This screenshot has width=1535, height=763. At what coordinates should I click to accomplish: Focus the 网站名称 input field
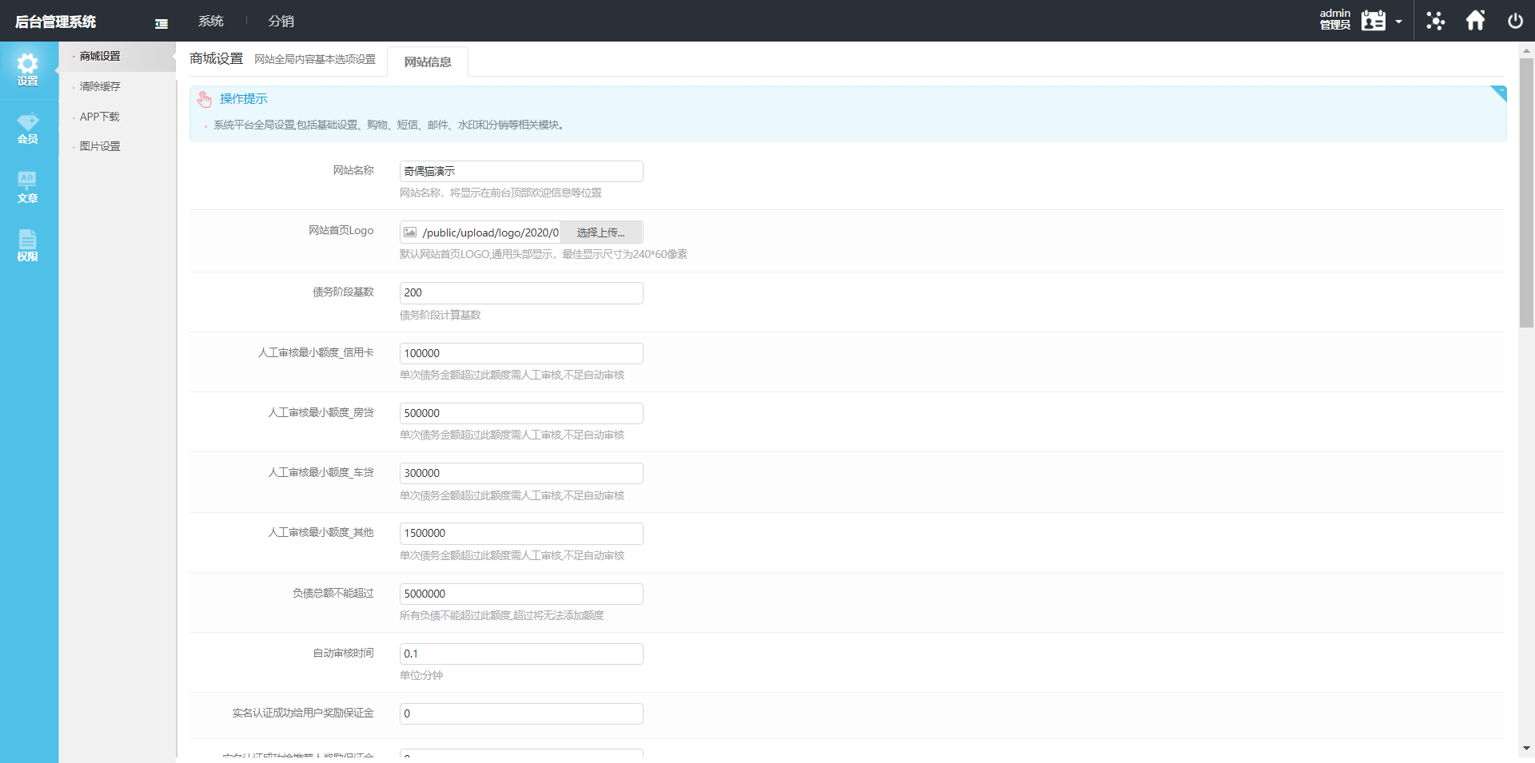521,171
